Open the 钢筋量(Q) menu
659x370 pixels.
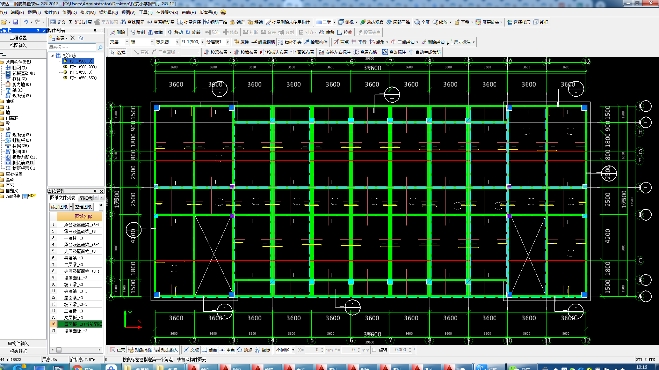[x=108, y=12]
